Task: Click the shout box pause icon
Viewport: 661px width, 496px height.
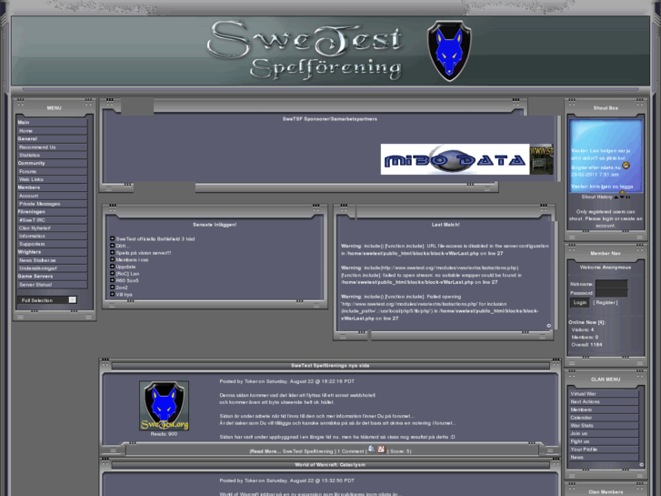Action: (x=628, y=197)
